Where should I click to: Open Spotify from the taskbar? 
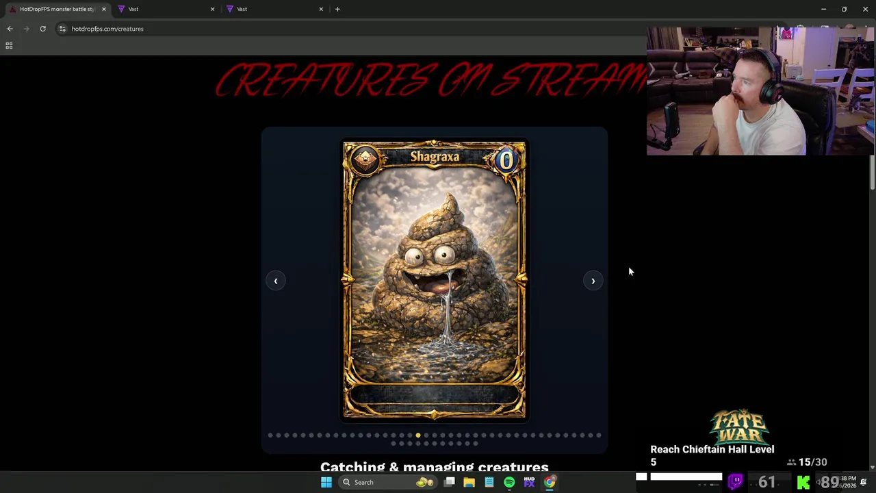pos(509,482)
